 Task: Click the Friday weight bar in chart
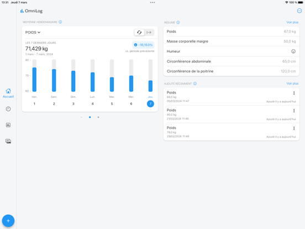click(x=34, y=80)
